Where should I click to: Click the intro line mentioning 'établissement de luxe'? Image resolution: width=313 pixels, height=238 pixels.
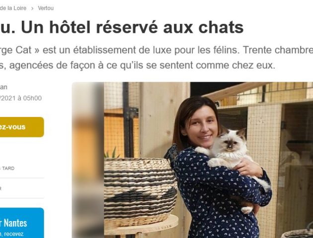(156, 50)
